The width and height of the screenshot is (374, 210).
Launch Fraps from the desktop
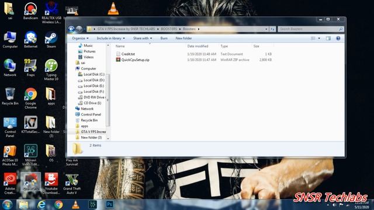pos(30,68)
